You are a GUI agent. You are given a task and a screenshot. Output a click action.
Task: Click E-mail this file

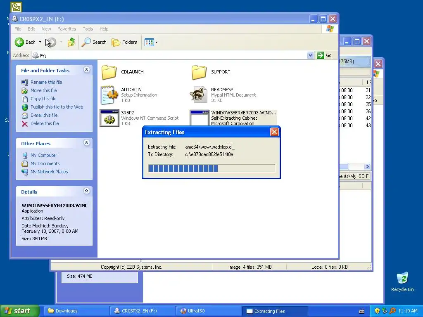44,115
